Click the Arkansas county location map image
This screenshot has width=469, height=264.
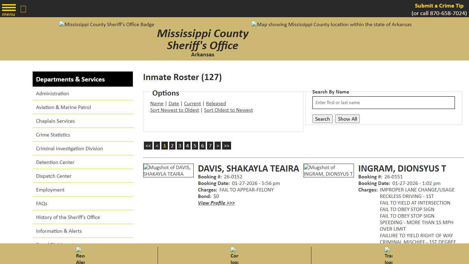(x=331, y=24)
